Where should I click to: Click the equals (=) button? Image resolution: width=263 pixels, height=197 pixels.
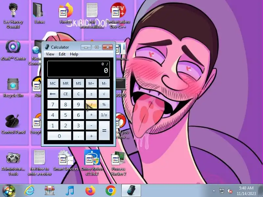[104, 131]
